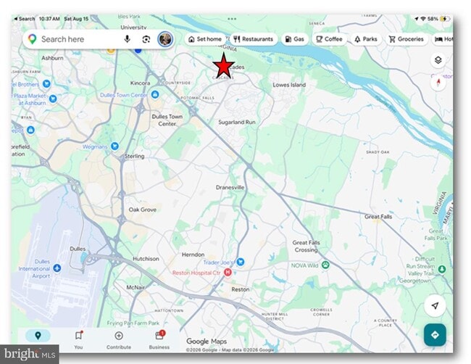The width and height of the screenshot is (471, 364).
Task: Switch to the Contribute tab
Action: click(119, 339)
